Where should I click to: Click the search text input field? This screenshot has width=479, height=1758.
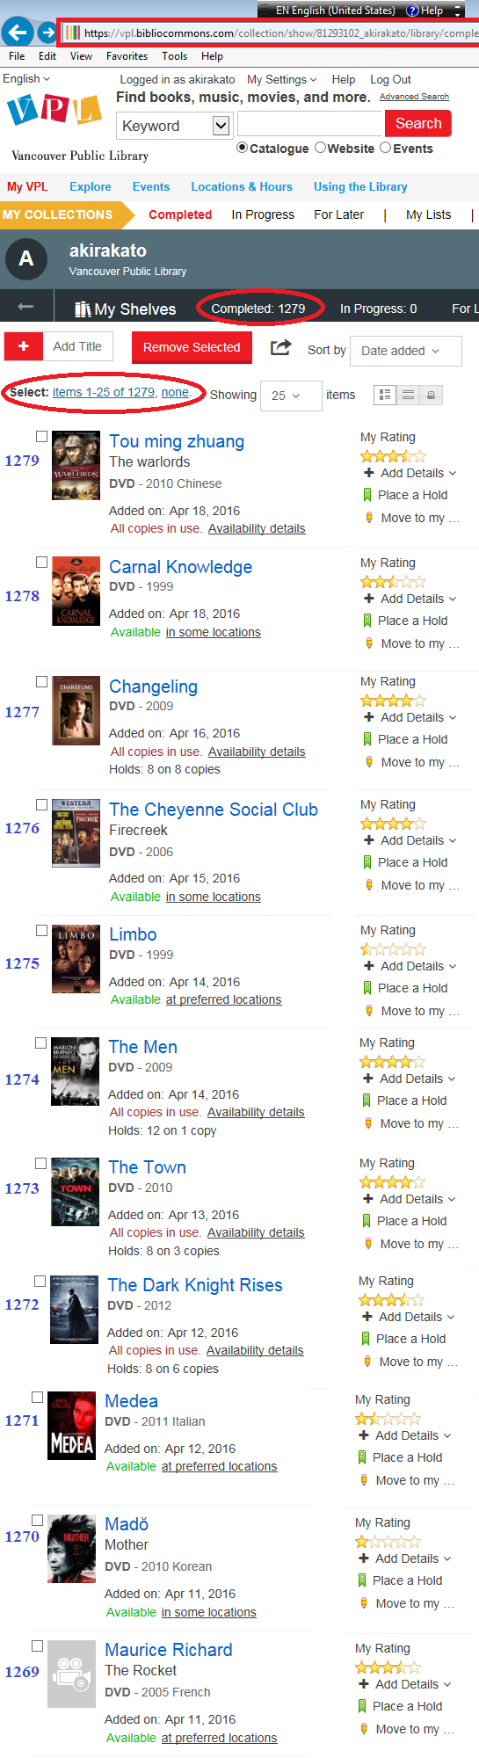(311, 124)
